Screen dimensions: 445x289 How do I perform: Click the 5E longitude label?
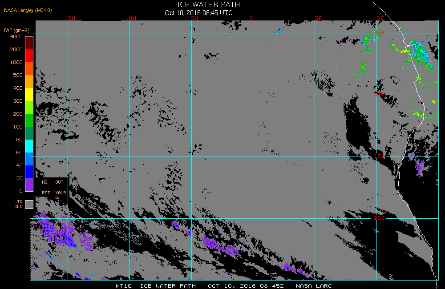point(318,18)
